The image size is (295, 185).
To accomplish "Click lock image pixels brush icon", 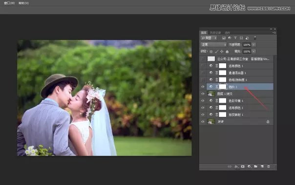I will pyautogui.click(x=216, y=52).
